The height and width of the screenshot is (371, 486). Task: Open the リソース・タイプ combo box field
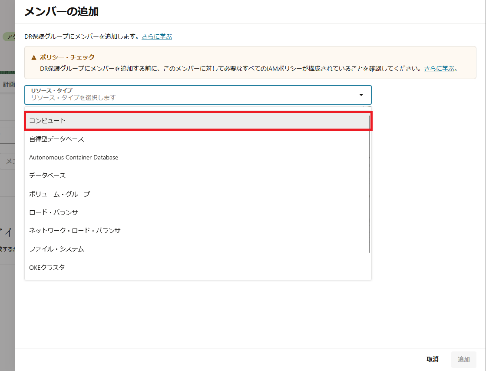point(191,95)
